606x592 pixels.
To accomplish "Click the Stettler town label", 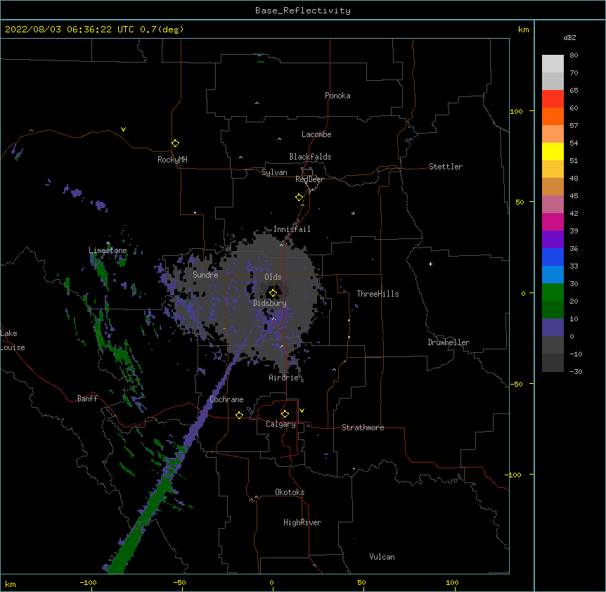I will click(446, 167).
